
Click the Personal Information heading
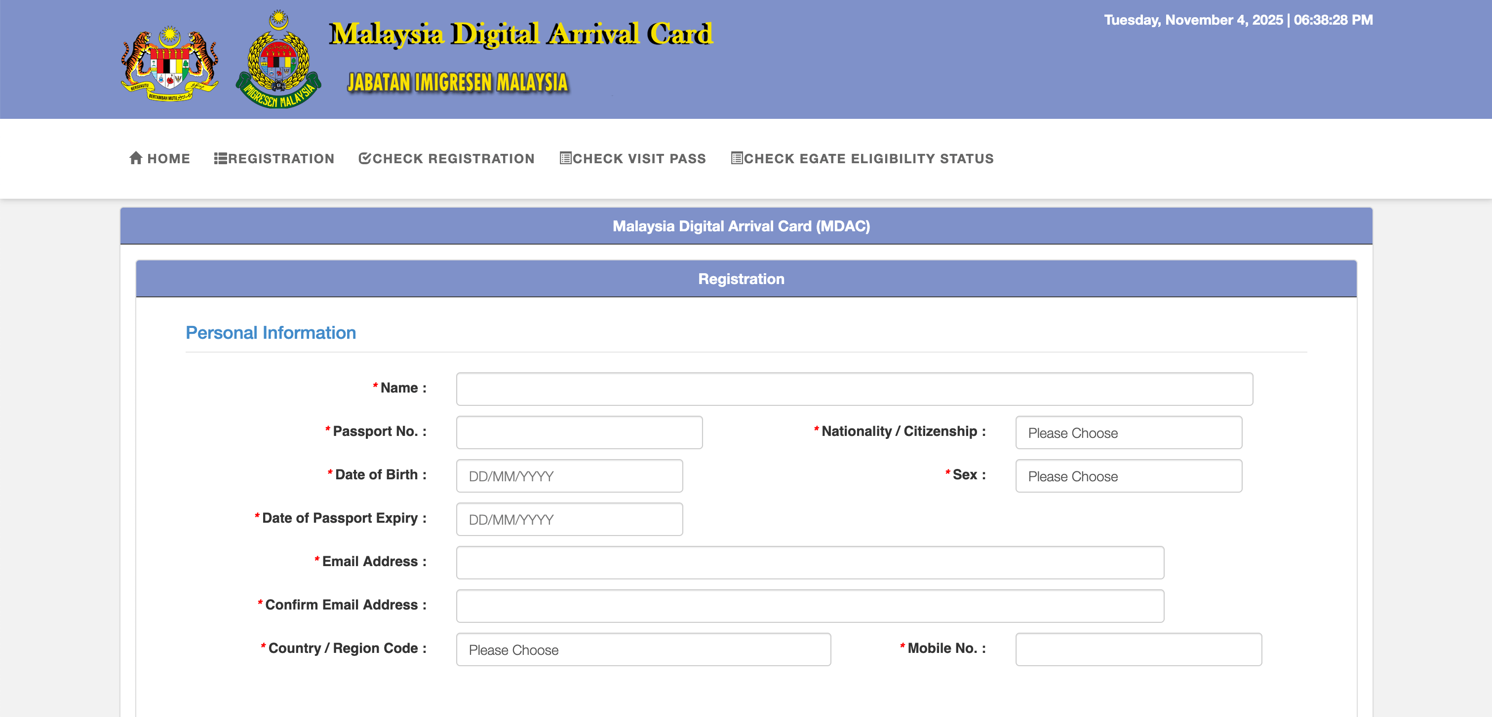pos(271,333)
